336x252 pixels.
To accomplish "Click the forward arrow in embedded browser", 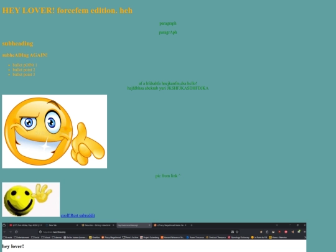I will pos(11,232).
